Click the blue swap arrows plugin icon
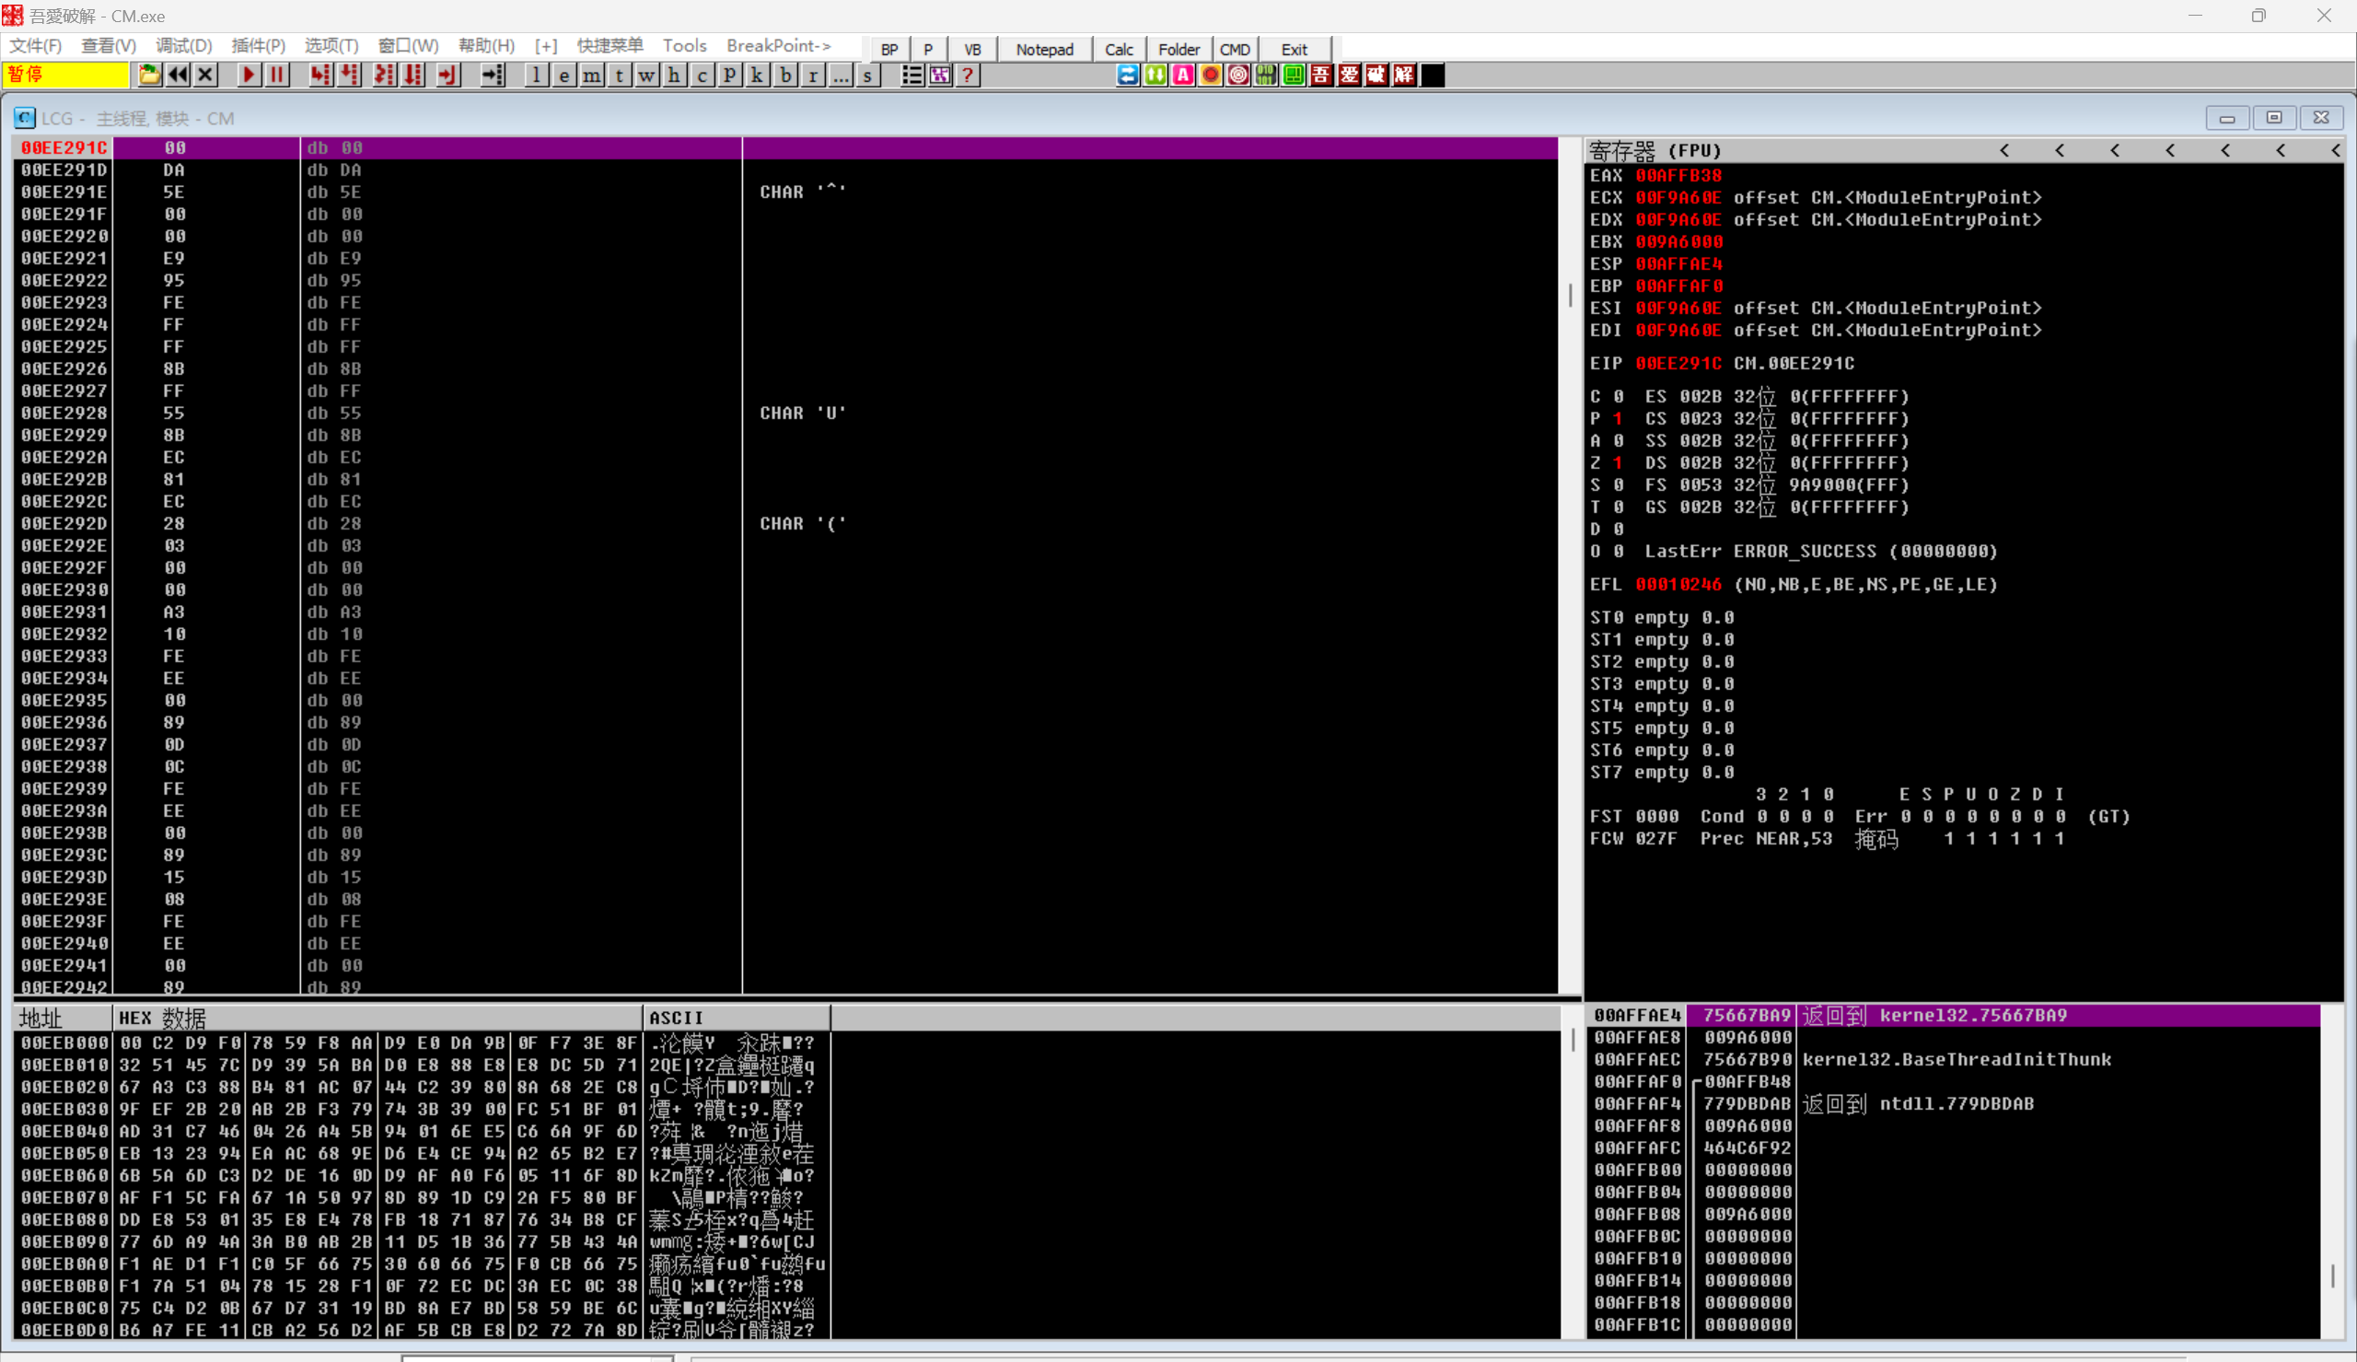The height and width of the screenshot is (1362, 2357). [1128, 75]
